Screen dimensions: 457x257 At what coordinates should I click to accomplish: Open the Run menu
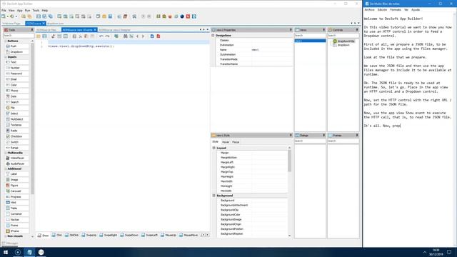[27, 11]
